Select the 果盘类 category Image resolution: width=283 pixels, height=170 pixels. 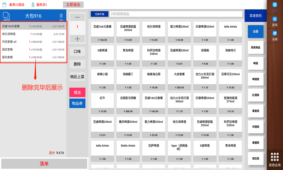pyautogui.click(x=256, y=111)
